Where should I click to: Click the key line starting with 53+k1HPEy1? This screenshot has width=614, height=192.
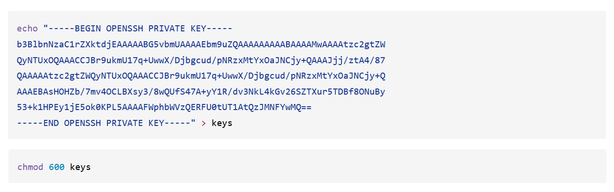click(164, 108)
